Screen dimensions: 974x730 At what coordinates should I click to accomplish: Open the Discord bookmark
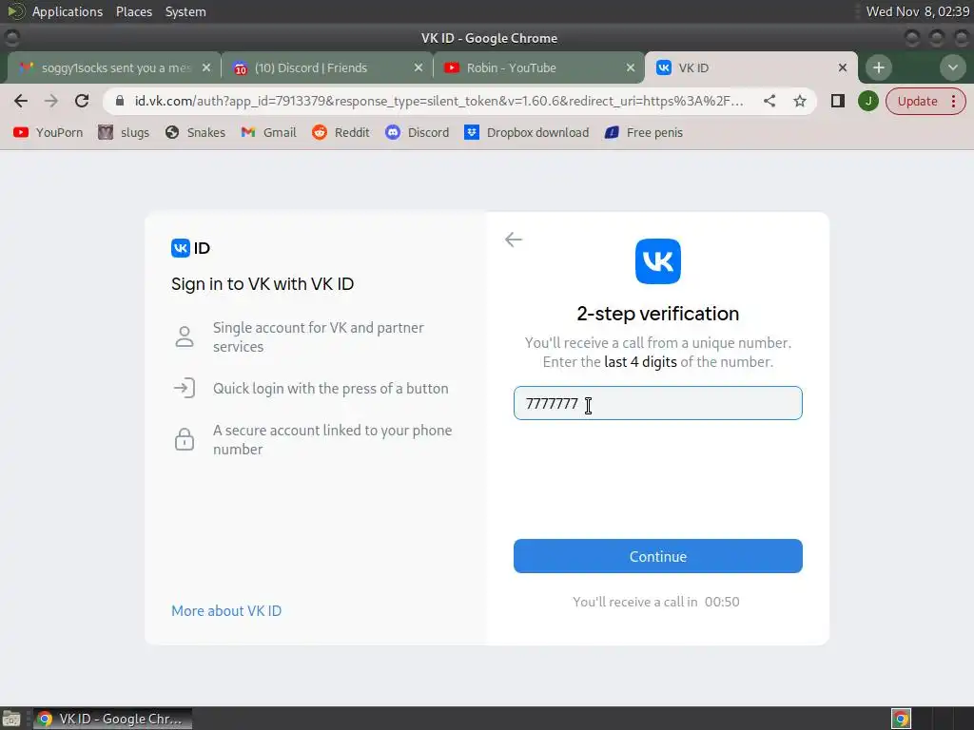[x=417, y=132]
